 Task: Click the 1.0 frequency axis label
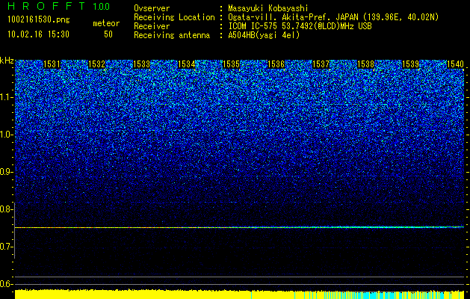[7, 135]
